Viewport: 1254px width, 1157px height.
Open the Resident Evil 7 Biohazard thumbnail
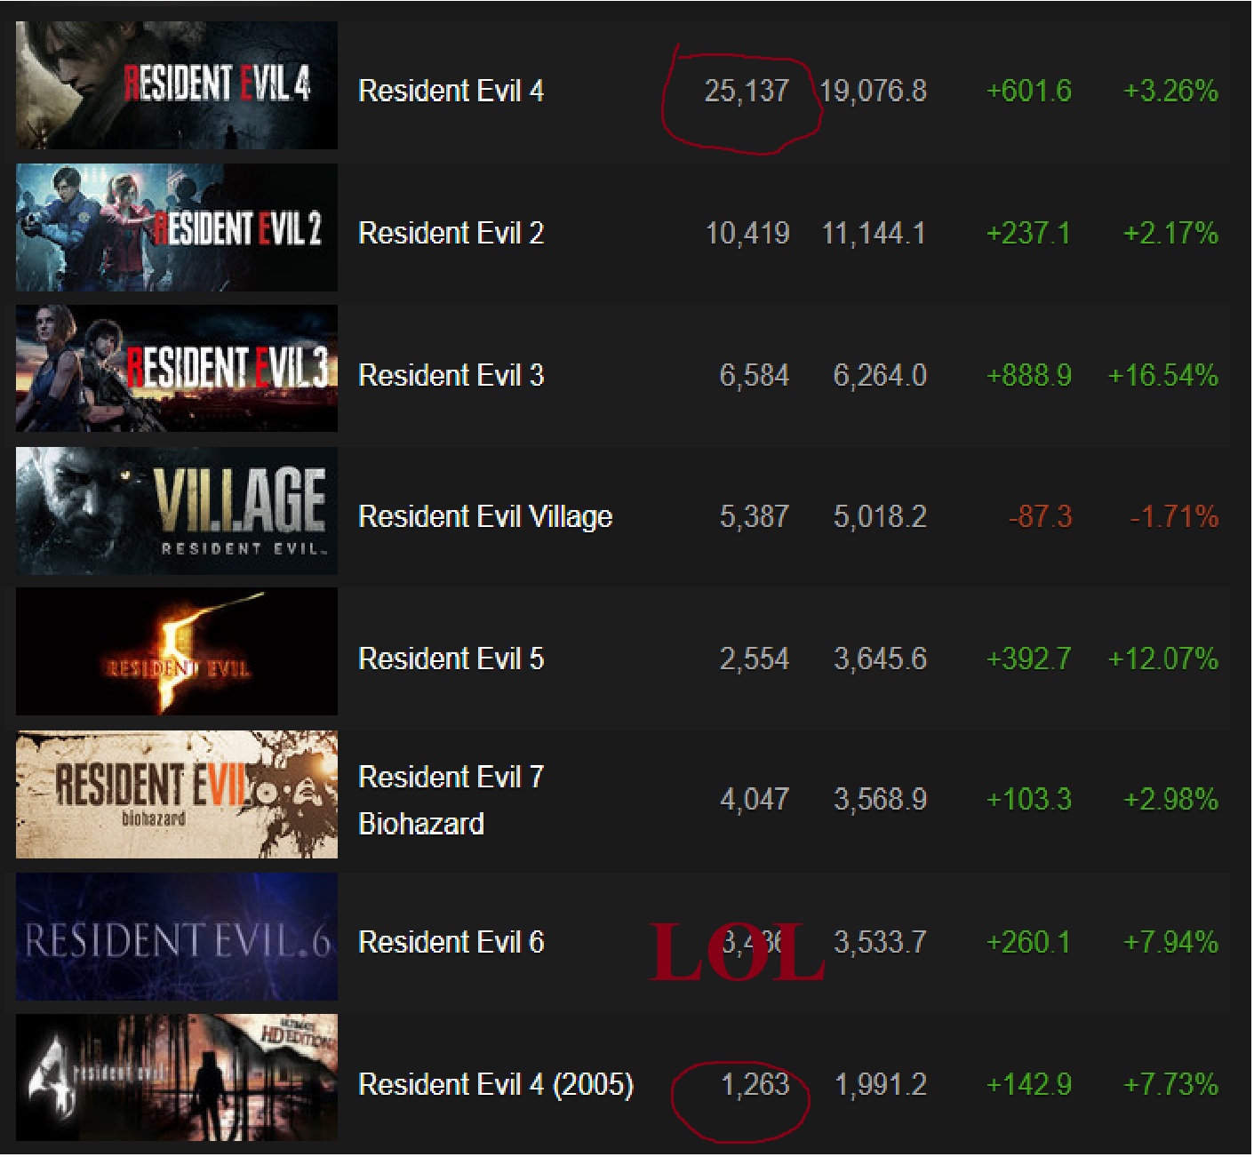point(177,794)
